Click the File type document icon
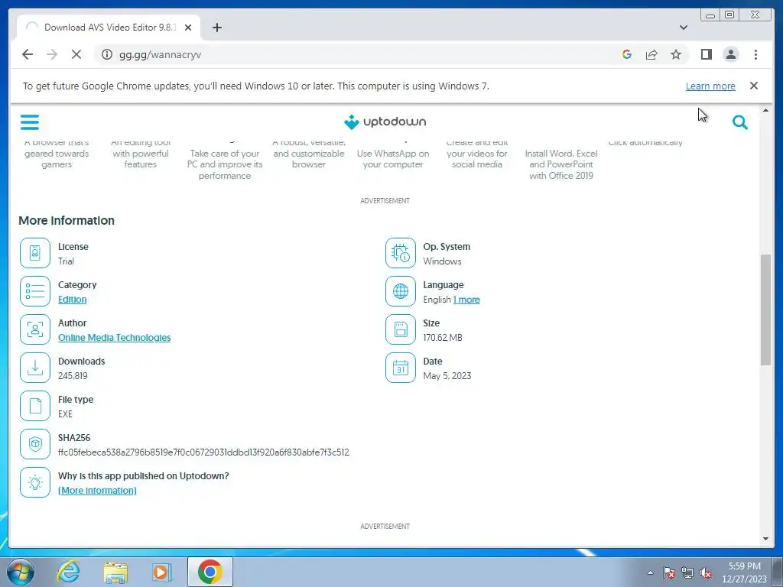 click(x=35, y=406)
